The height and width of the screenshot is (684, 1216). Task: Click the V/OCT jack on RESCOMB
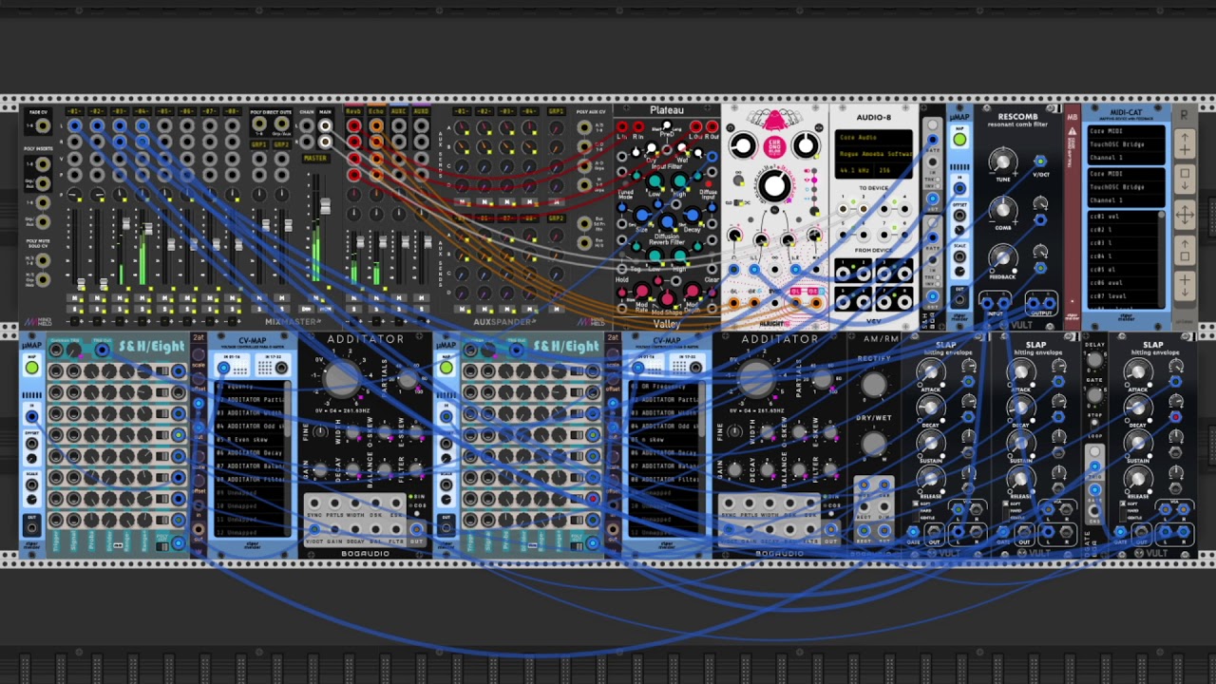(1040, 161)
